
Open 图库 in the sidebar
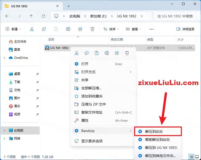point(14,49)
